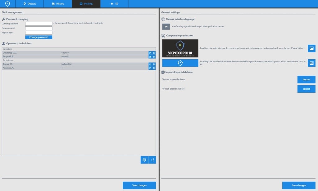Click the Change password button
This screenshot has height=191, width=318.
click(39, 37)
